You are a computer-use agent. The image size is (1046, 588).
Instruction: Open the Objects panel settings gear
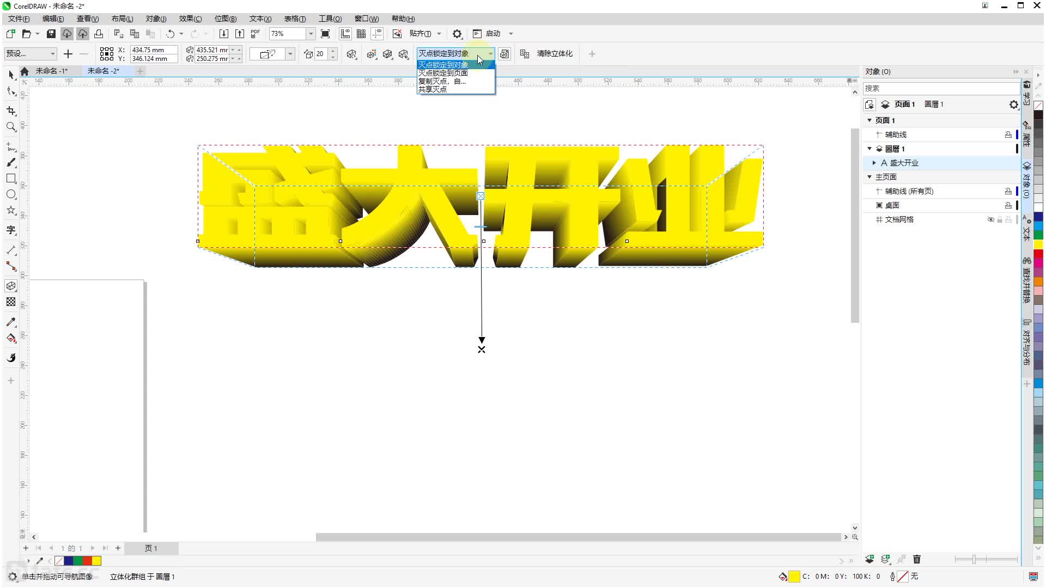pyautogui.click(x=1013, y=105)
